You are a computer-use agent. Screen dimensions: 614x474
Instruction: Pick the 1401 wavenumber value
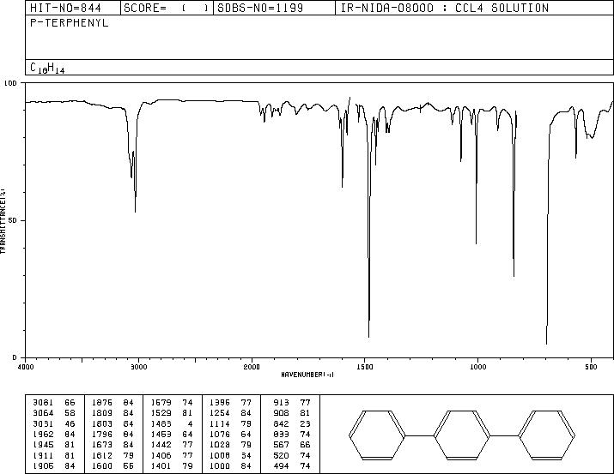point(161,465)
